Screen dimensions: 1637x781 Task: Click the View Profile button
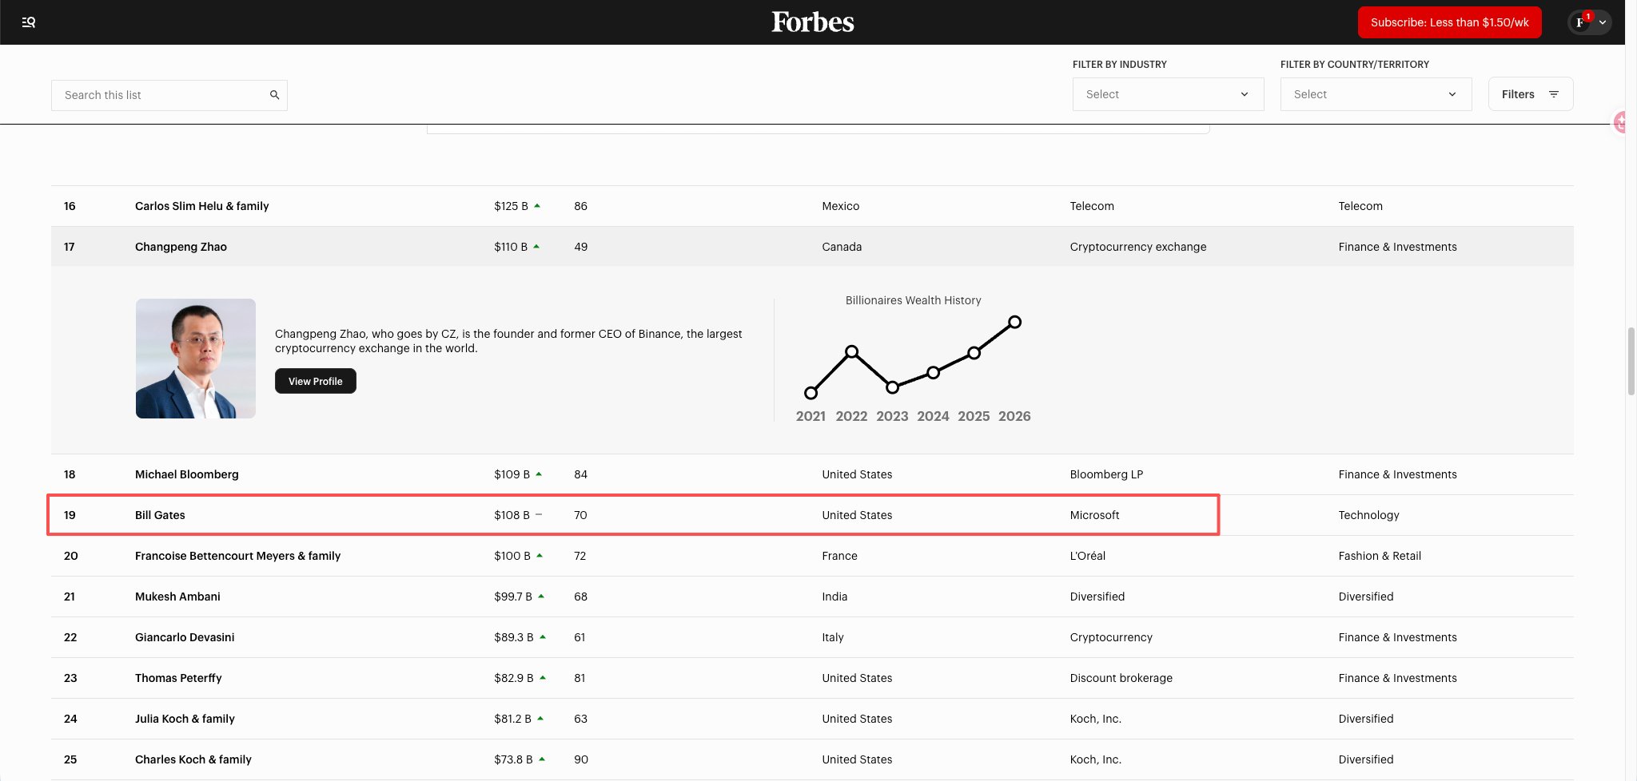[x=315, y=381]
